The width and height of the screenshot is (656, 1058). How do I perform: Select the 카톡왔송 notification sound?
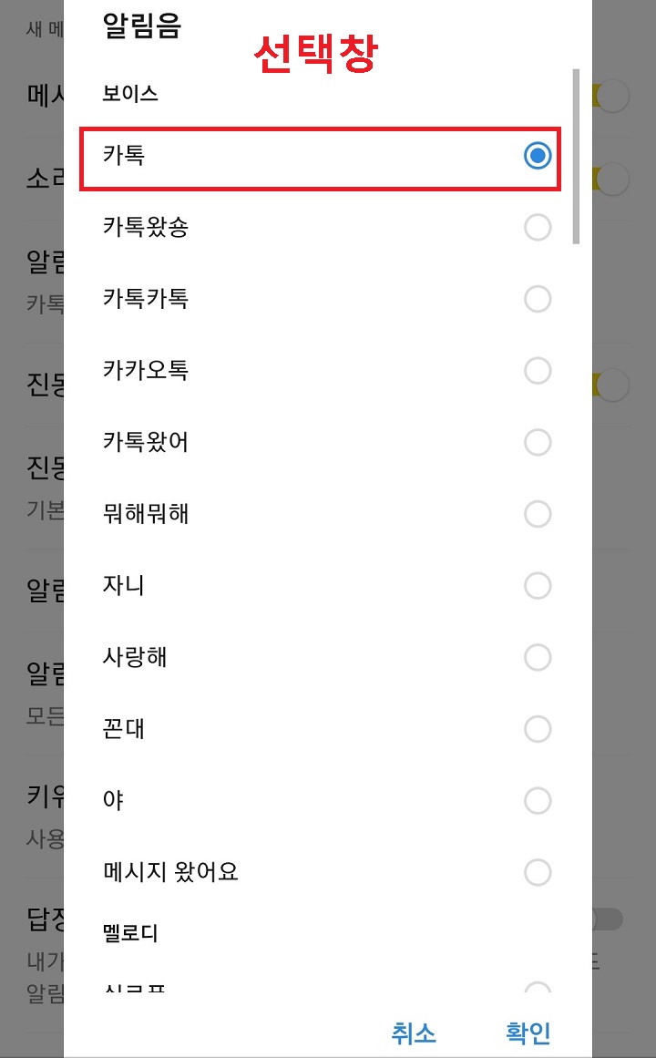(319, 227)
